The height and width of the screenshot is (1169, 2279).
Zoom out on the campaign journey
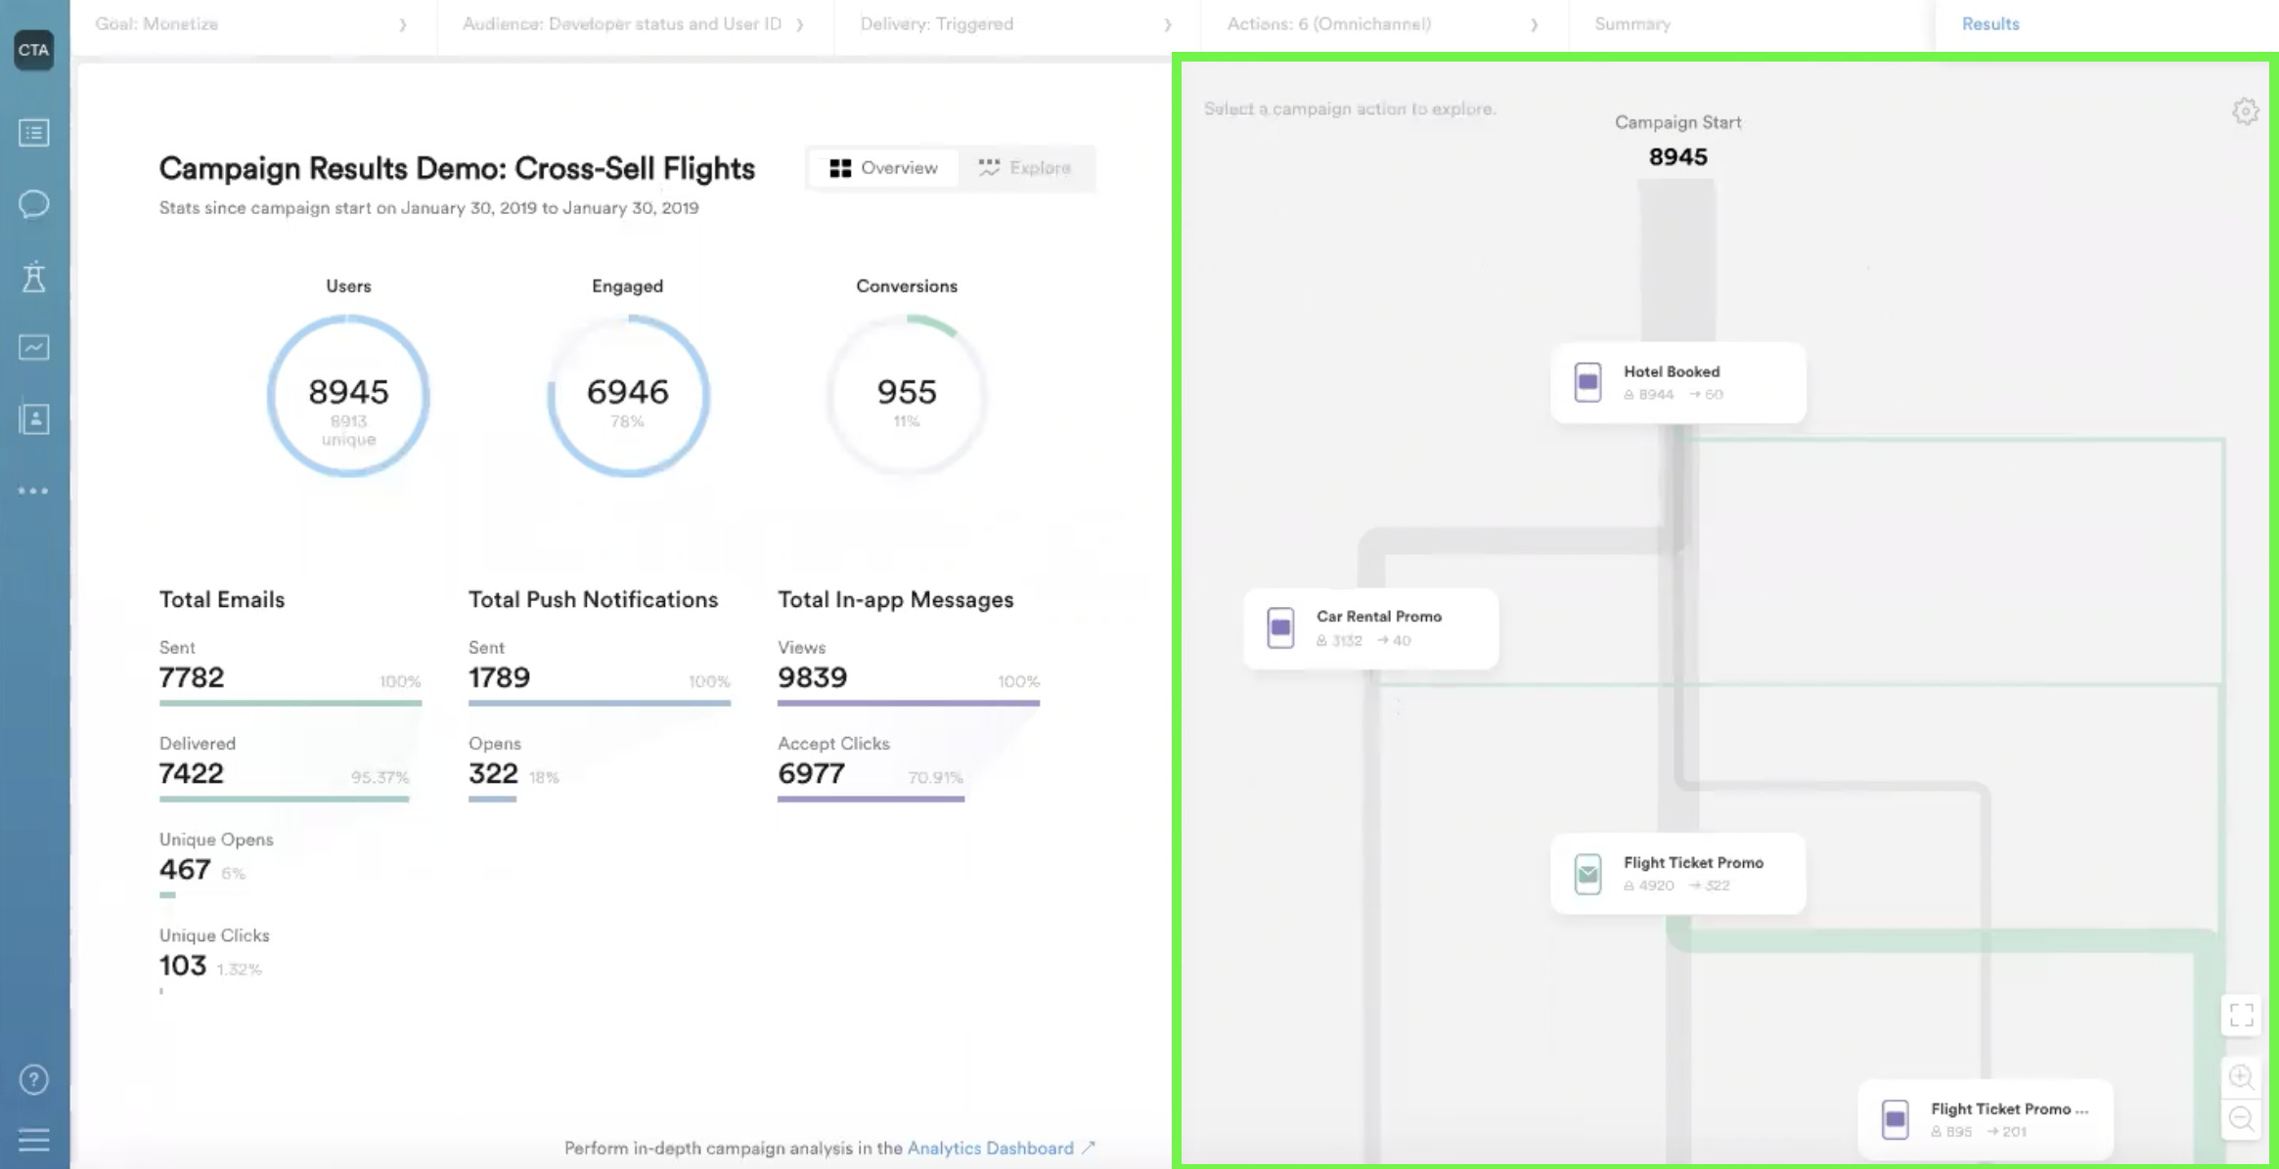2241,1119
